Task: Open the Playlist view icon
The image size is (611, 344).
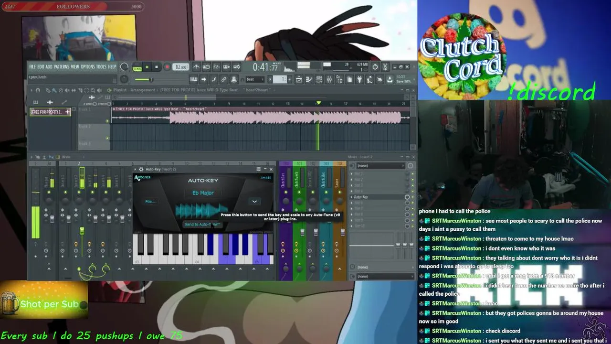Action: click(299, 79)
